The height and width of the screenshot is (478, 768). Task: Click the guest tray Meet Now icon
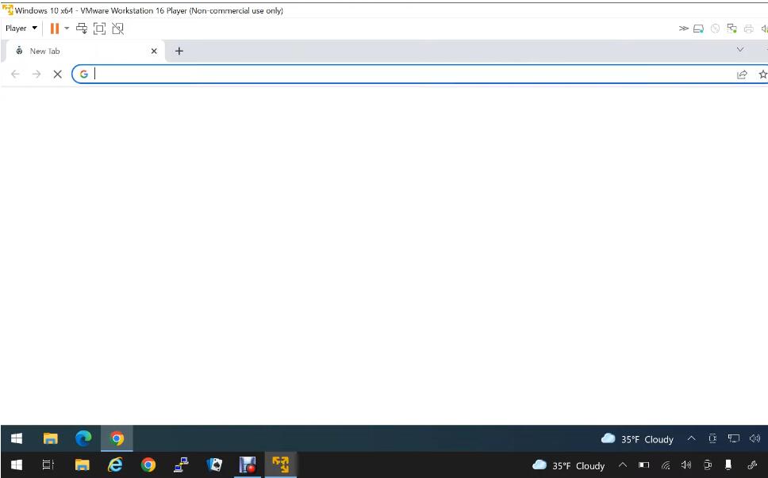712,438
